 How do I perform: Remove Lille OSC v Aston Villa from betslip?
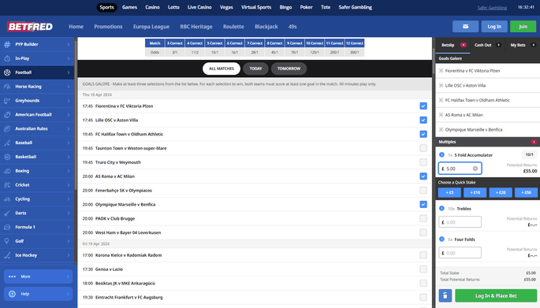[x=441, y=85]
